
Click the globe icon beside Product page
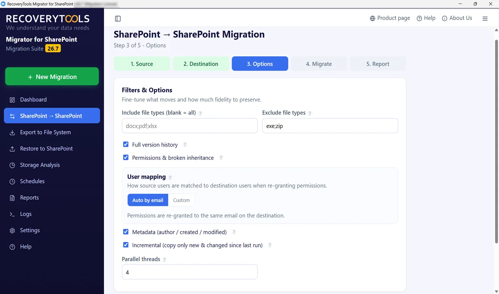point(372,18)
